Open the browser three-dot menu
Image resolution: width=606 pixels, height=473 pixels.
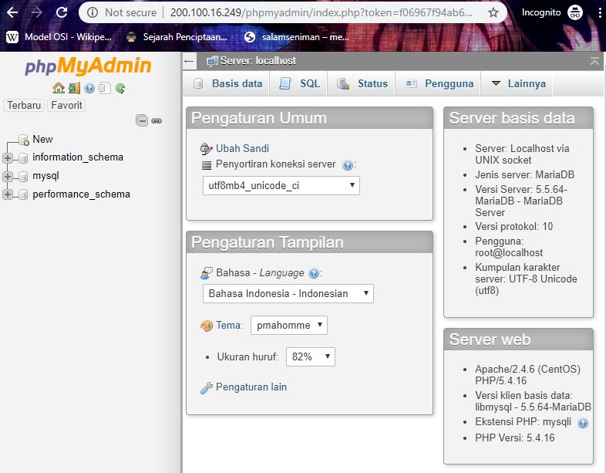click(x=599, y=12)
